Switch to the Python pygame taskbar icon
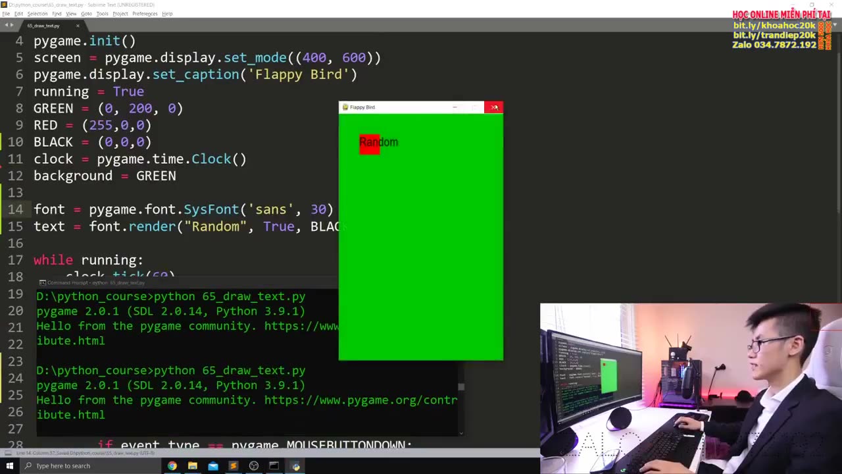The width and height of the screenshot is (842, 474). coord(295,466)
